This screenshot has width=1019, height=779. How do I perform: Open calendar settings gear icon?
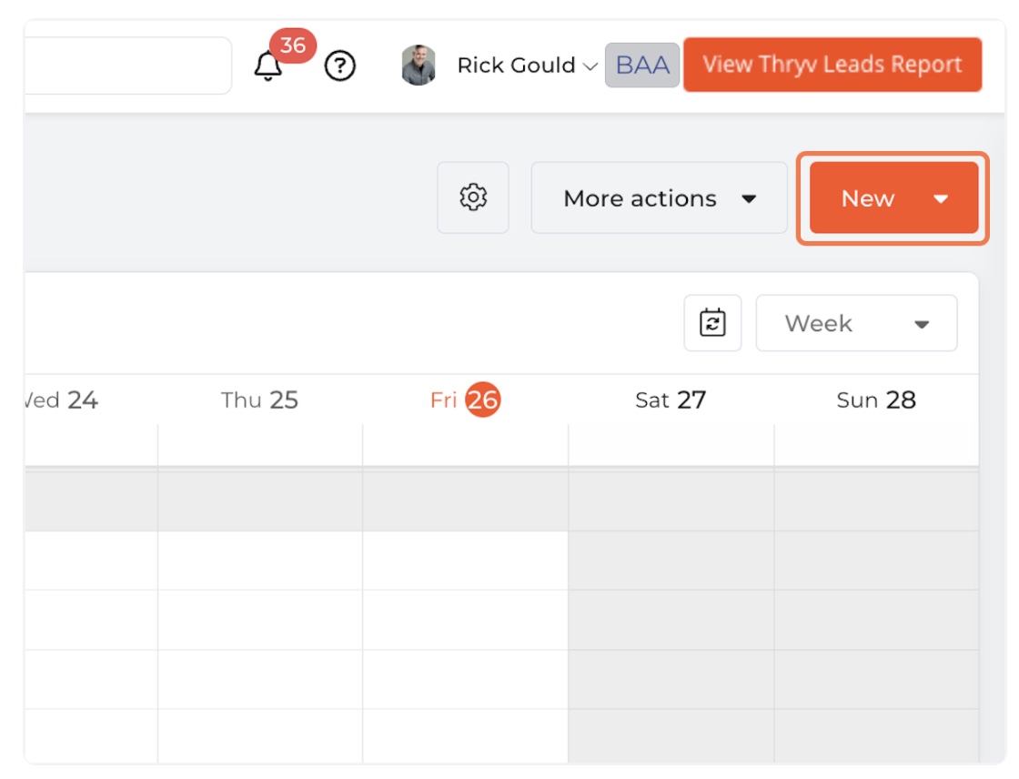click(473, 197)
